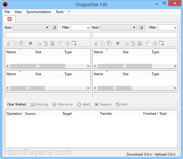The height and width of the screenshot is (159, 183).
Task: Click the Finished / Total column header
Action: 160,114
